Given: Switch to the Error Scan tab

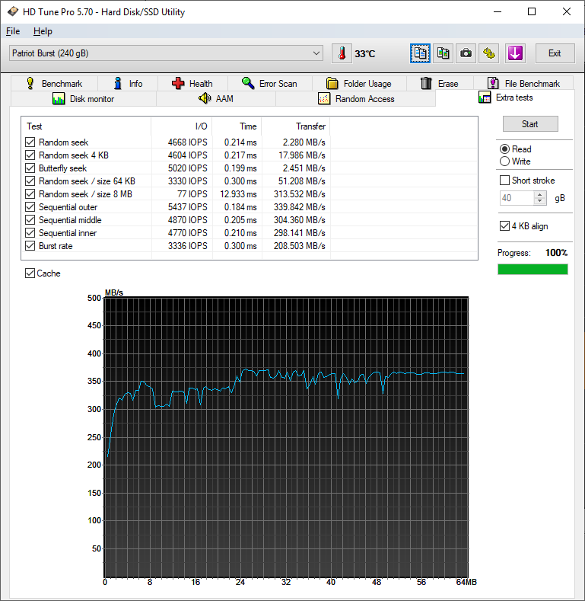Looking at the screenshot, I should (x=269, y=84).
